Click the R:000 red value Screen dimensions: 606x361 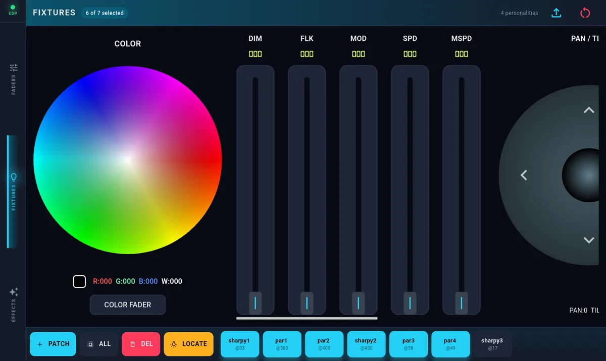tap(103, 281)
